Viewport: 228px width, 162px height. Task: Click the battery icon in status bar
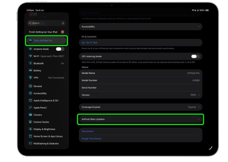(207, 10)
